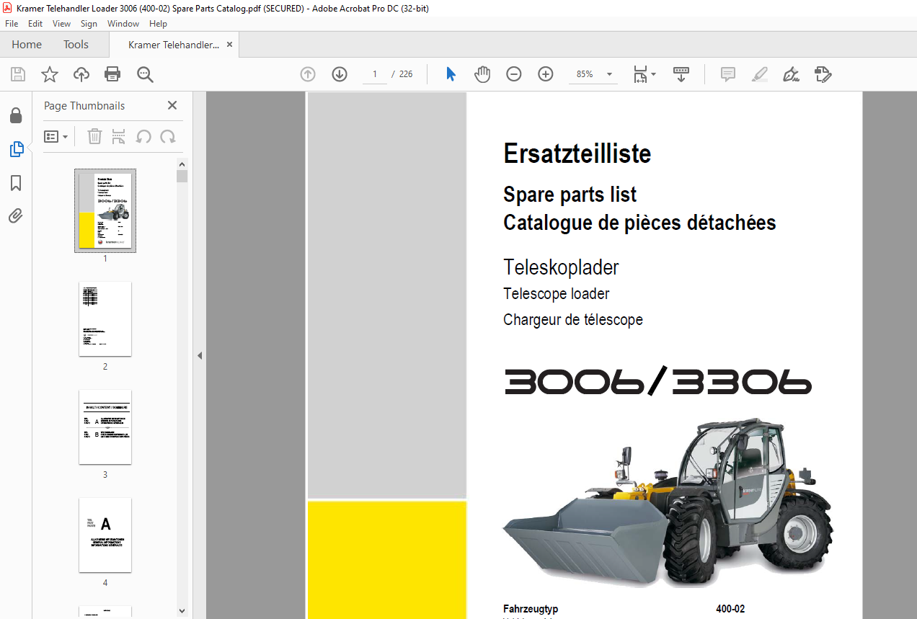Select page 1 thumbnail
Screen dimensions: 917x619
[105, 210]
